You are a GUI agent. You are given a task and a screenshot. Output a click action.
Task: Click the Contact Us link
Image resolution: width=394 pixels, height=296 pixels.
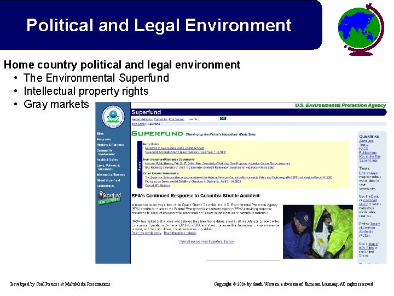pyautogui.click(x=160, y=119)
